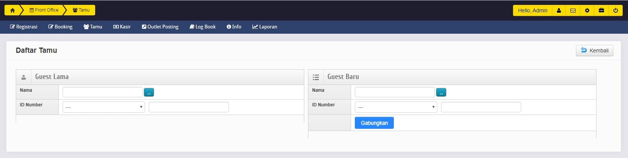This screenshot has width=628, height=158.
Task: Focus Guest Baru ID number text field
Action: [x=481, y=107]
